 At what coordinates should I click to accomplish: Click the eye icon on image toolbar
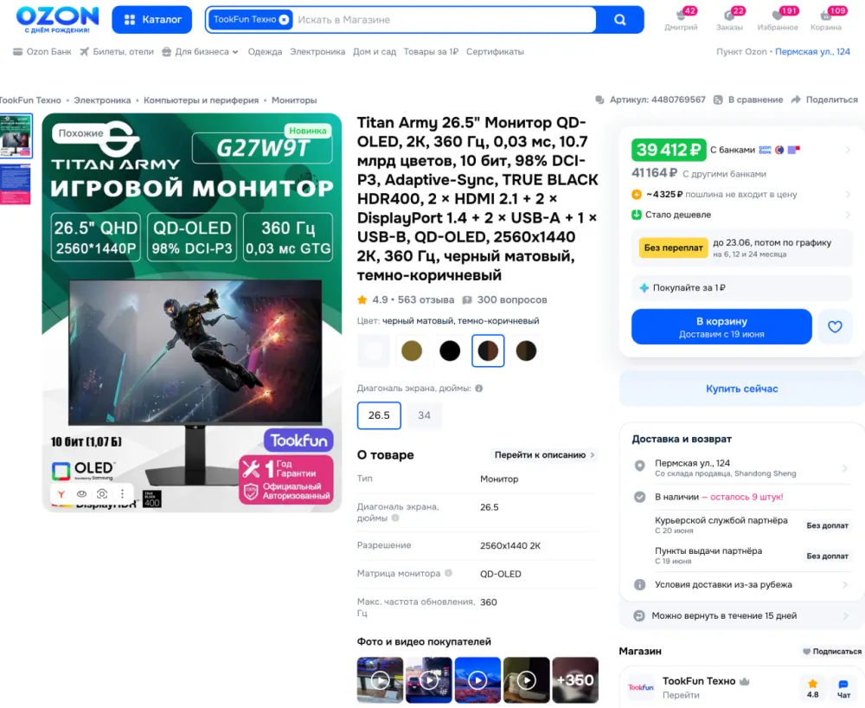pos(81,494)
